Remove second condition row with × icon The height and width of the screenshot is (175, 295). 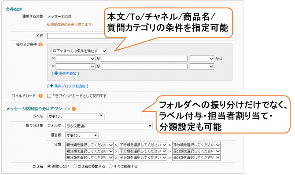click(x=53, y=66)
